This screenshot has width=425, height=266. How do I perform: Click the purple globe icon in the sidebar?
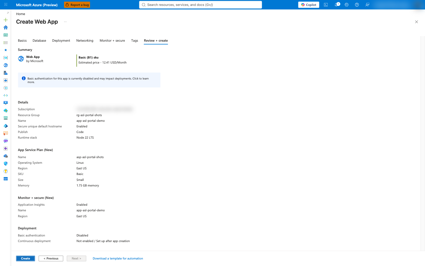tap(6, 141)
